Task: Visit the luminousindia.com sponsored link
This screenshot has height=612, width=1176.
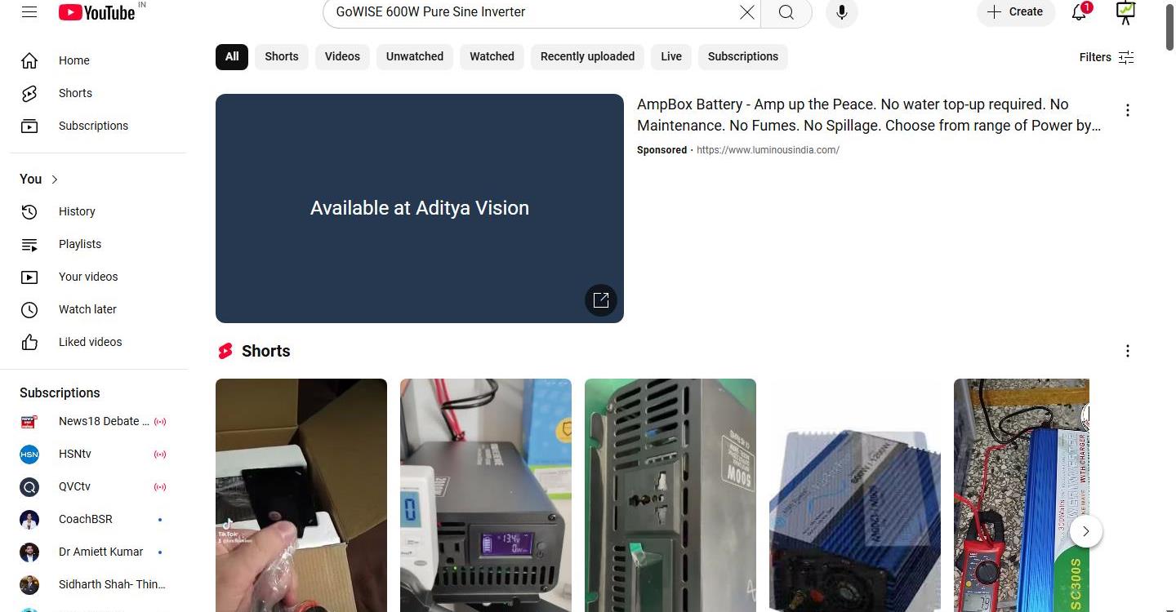Action: click(x=768, y=150)
